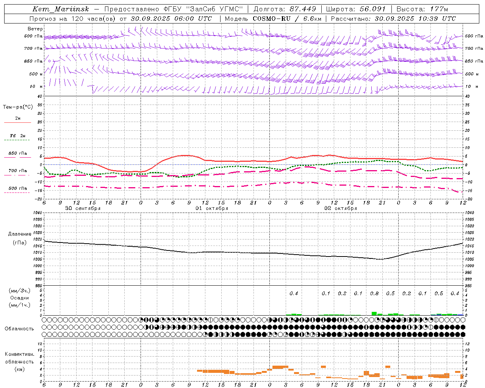Click the (гПа) unit under Давление
The width and height of the screenshot is (485, 388).
click(x=20, y=242)
